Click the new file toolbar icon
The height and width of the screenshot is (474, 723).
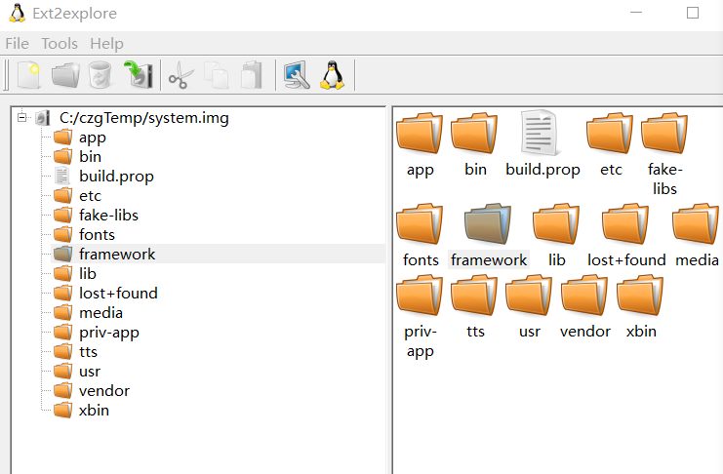28,75
